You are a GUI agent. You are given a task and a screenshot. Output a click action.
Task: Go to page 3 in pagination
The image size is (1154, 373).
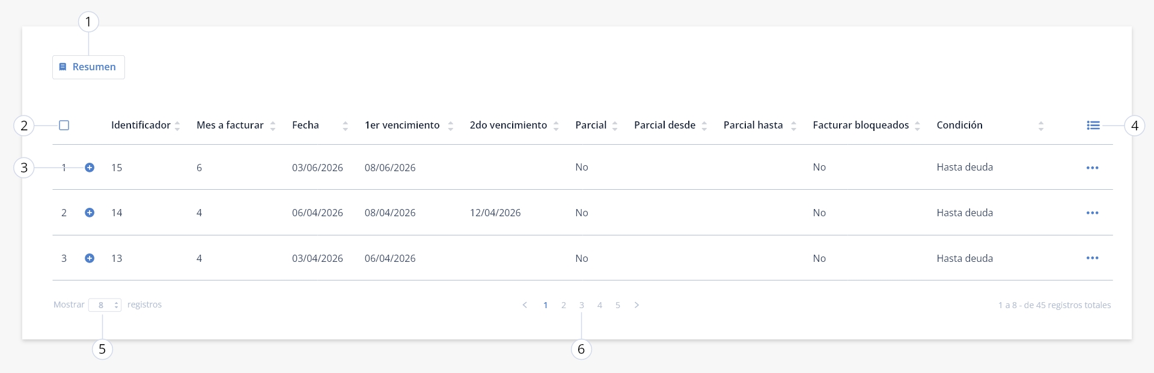(x=582, y=305)
